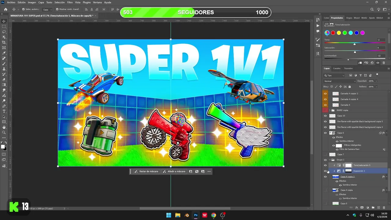The image size is (391, 220).
Task: Open the Filtro menu
Action: tap(70, 2)
